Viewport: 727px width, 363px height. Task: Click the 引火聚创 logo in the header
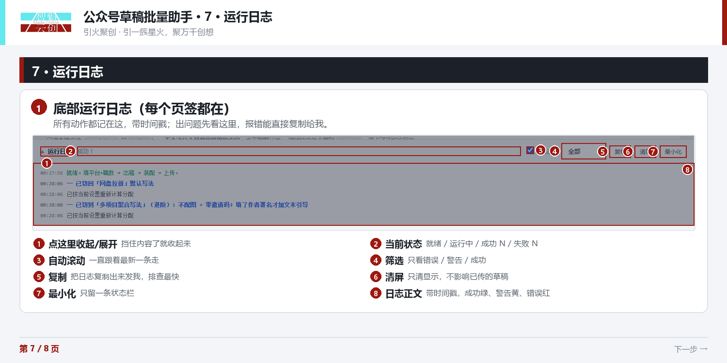point(46,22)
